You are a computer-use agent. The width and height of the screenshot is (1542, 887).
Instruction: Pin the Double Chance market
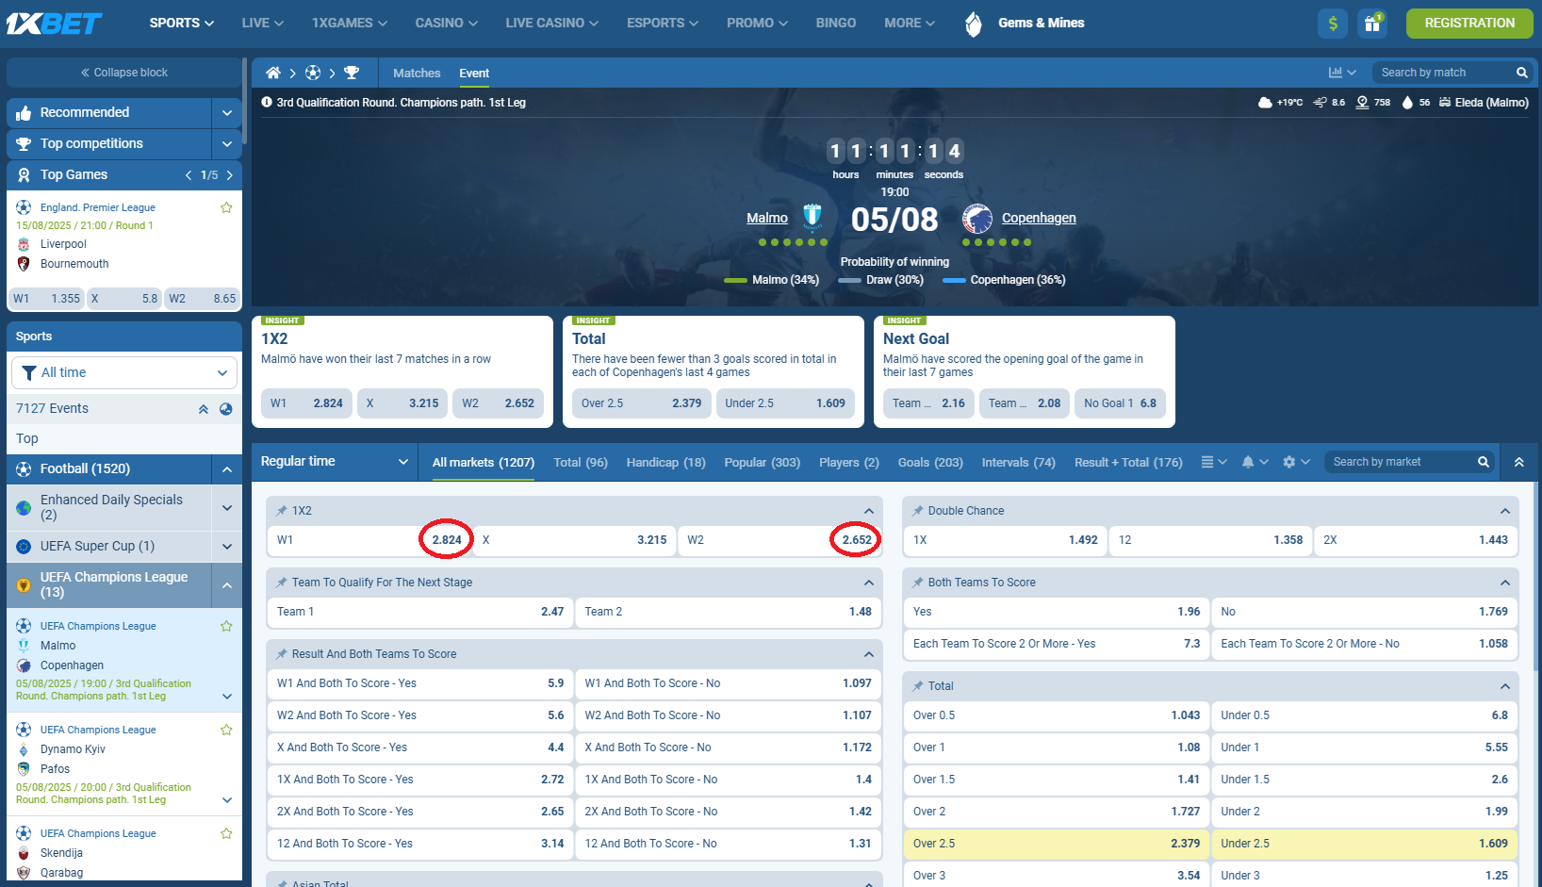pos(917,511)
